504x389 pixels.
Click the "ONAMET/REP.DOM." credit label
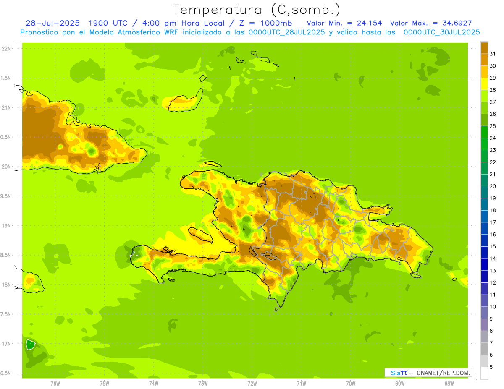point(443,373)
